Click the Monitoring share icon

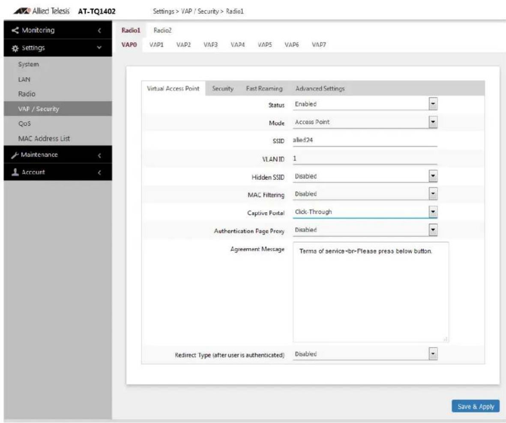click(15, 30)
